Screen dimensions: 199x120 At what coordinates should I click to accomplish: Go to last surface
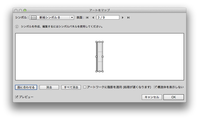[128, 18]
